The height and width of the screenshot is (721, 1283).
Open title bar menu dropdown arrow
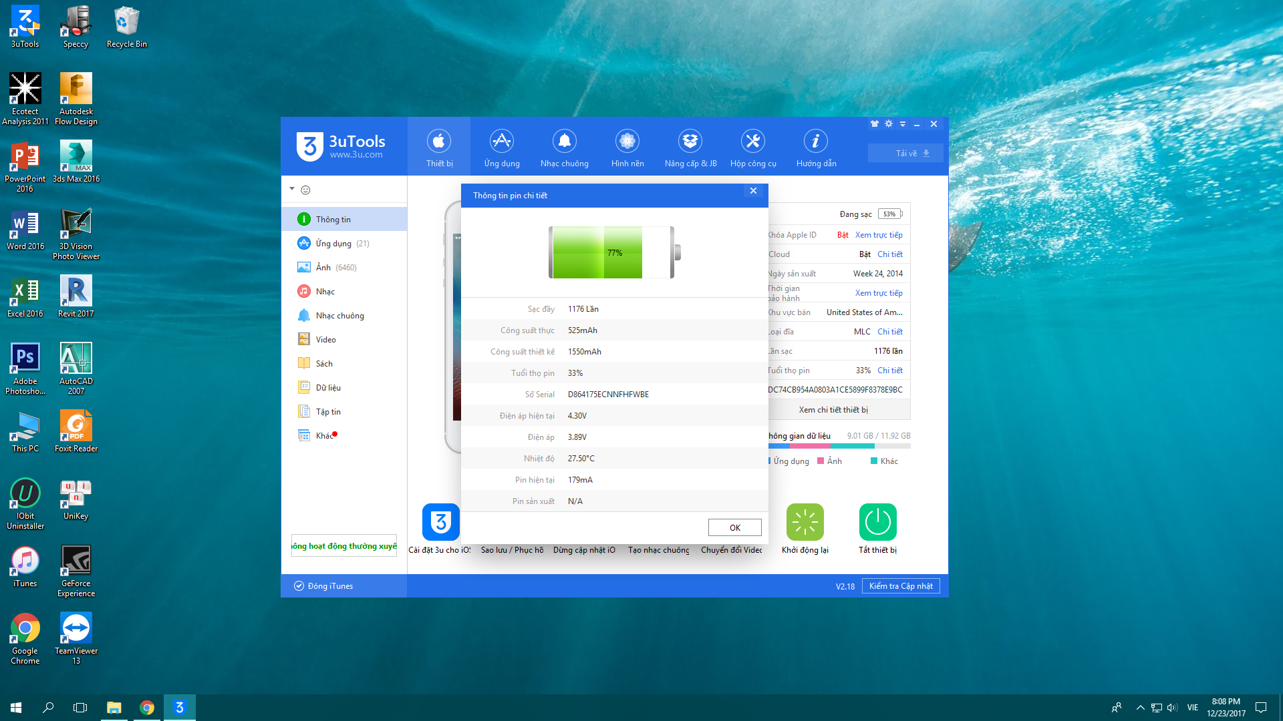click(x=903, y=124)
